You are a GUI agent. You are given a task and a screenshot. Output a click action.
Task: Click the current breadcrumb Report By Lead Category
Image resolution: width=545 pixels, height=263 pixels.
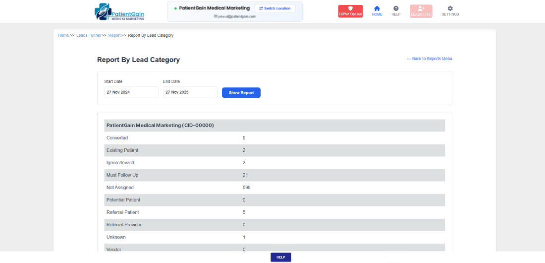151,36
